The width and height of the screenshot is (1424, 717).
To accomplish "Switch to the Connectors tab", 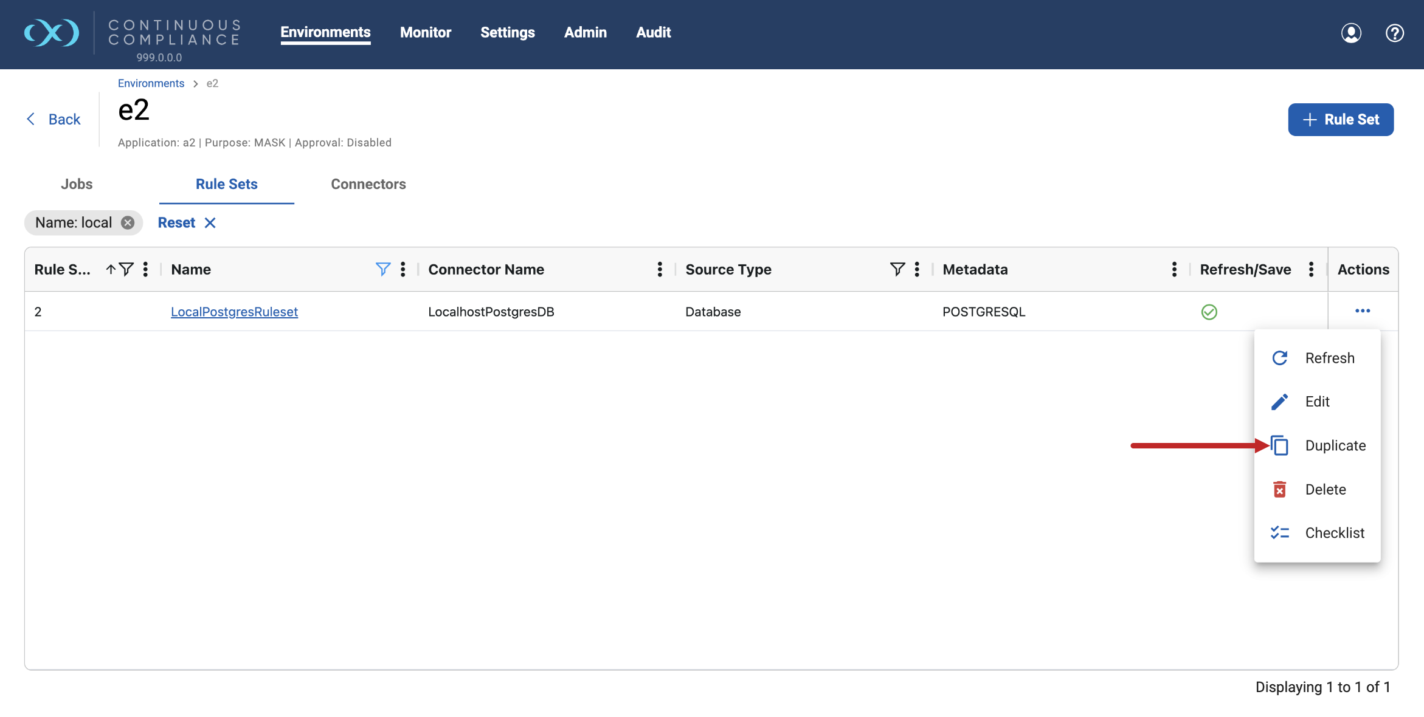I will pyautogui.click(x=368, y=184).
